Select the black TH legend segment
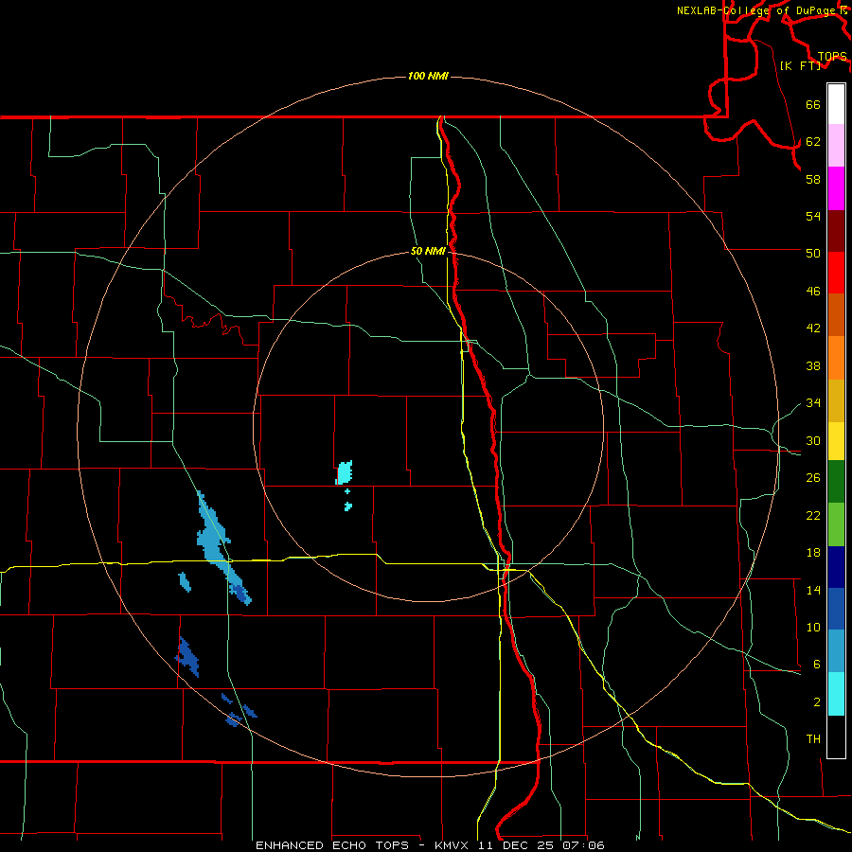852x852 pixels. coord(836,737)
